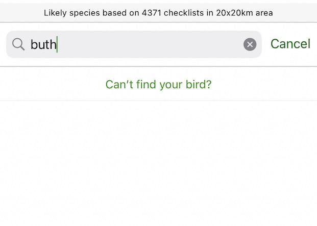
Task: Tap the search field containing "buth"
Action: pyautogui.click(x=133, y=44)
